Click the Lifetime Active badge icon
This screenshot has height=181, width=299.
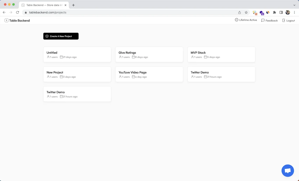236,20
